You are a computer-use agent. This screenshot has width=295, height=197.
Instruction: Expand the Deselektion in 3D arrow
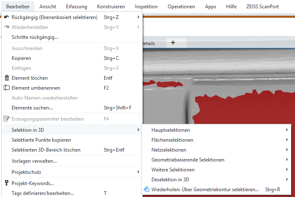click(x=287, y=179)
